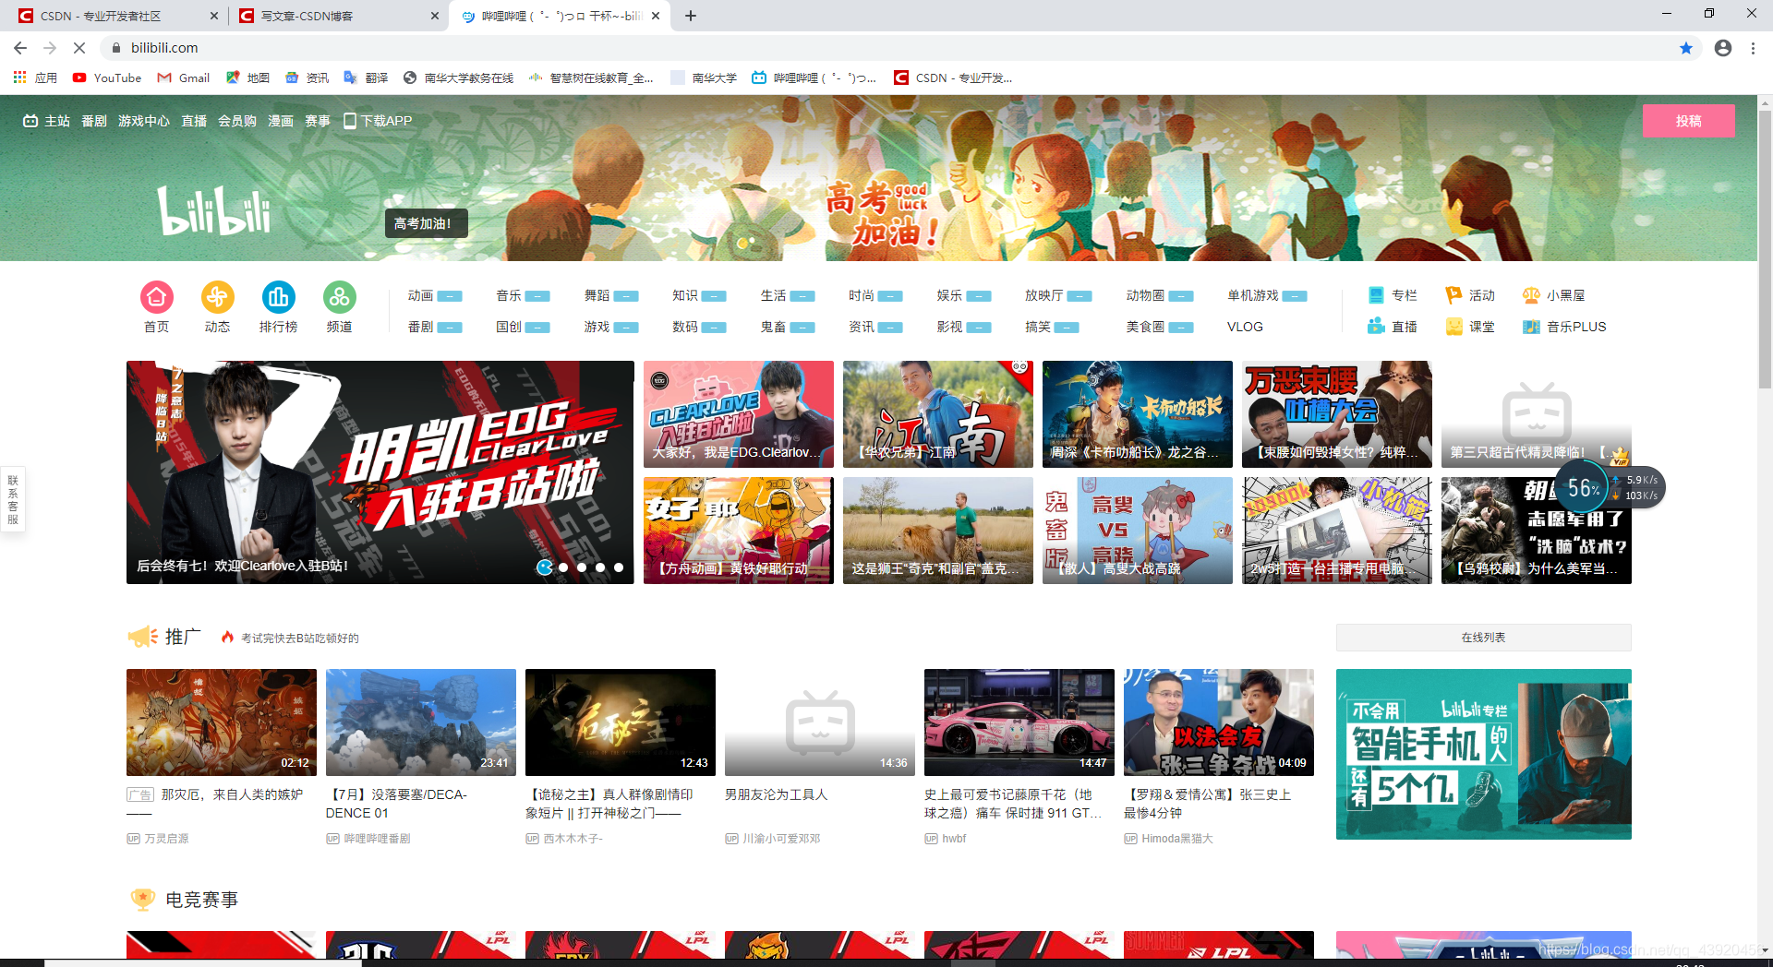The image size is (1773, 967).
Task: Open the YouTube bookmark
Action: click(107, 78)
